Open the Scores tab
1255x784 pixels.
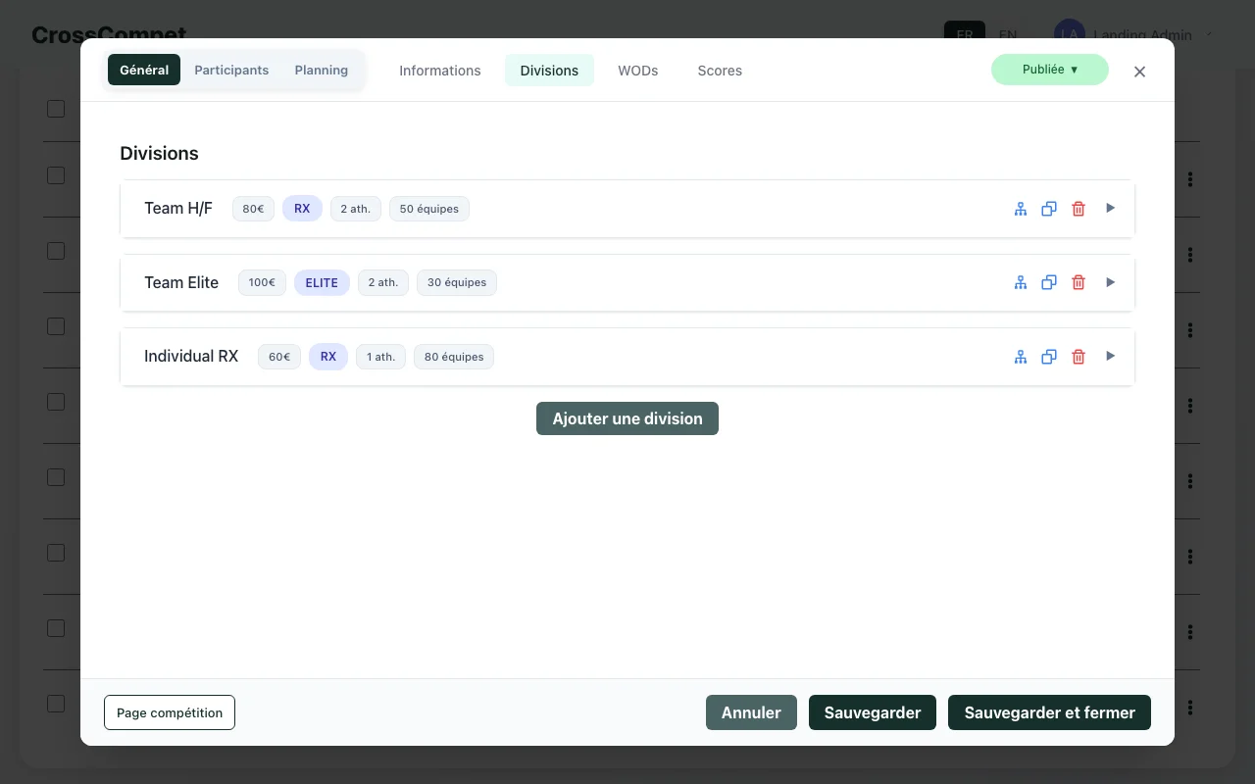720,71
